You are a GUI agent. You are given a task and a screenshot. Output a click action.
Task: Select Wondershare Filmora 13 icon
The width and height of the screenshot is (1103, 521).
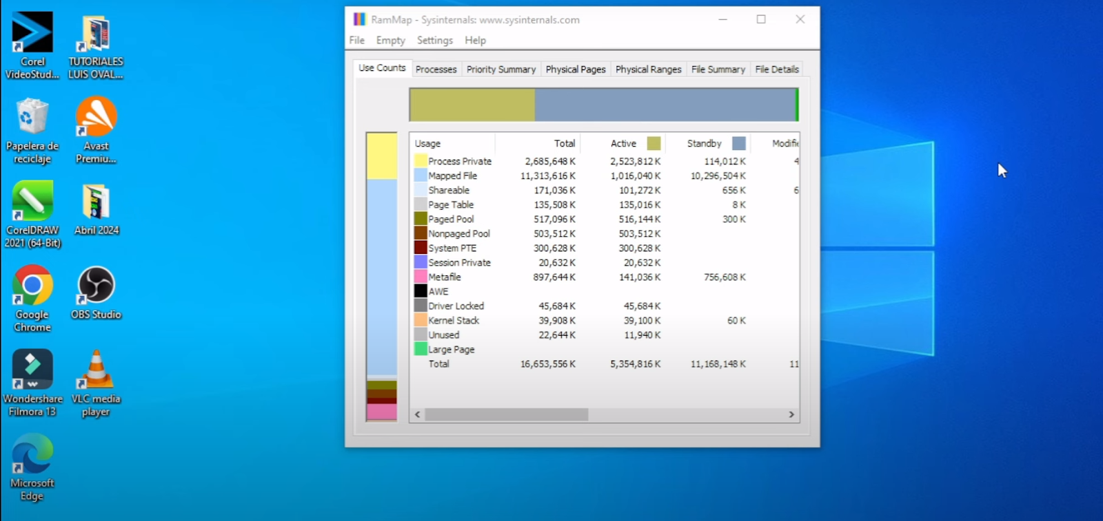point(32,383)
